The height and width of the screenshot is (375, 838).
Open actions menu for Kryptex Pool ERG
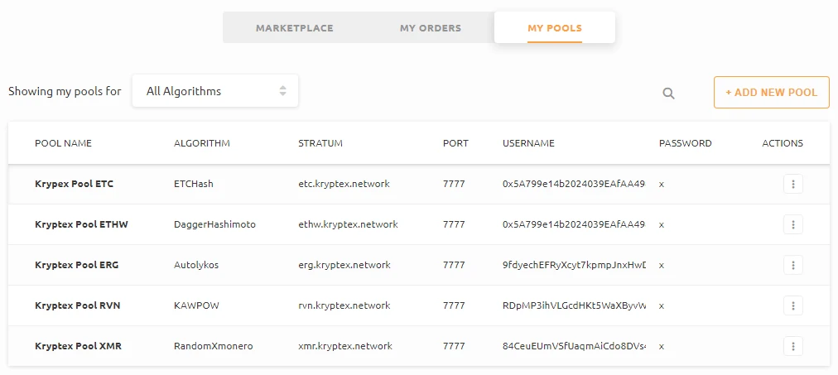(x=792, y=265)
